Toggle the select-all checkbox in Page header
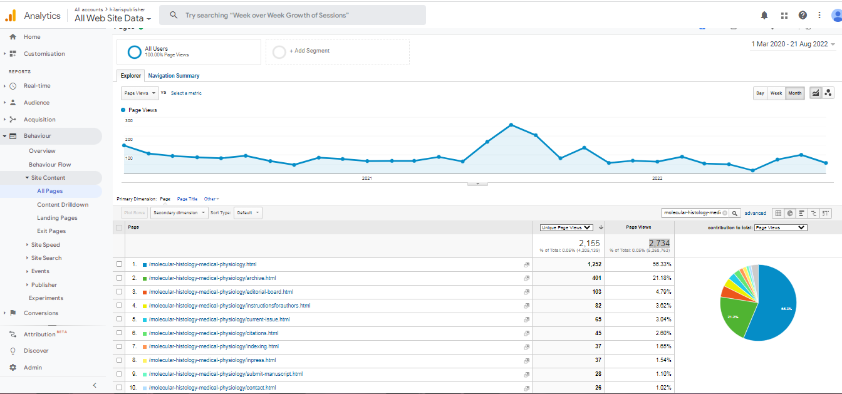Viewport: 842px width, 394px height. pyautogui.click(x=120, y=227)
